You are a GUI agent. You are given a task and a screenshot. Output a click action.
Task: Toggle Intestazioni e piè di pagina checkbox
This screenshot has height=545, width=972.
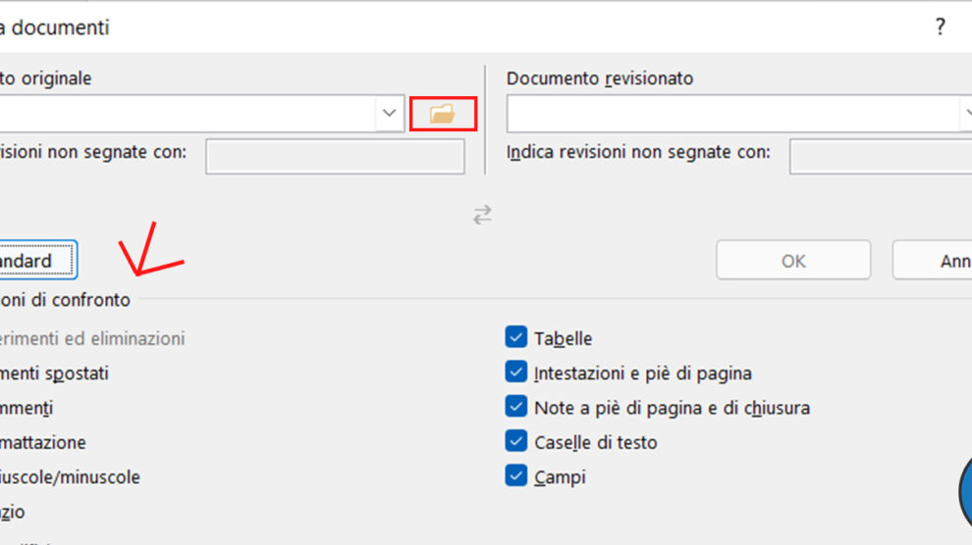[x=516, y=372]
